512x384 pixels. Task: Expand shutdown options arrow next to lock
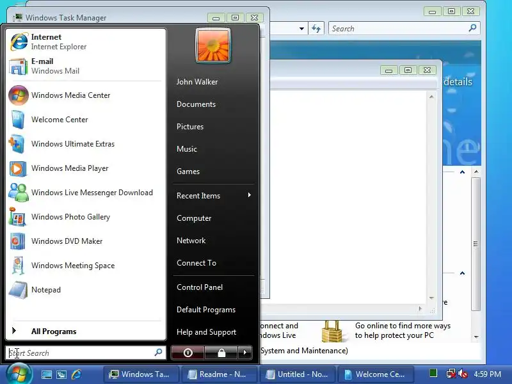click(245, 353)
